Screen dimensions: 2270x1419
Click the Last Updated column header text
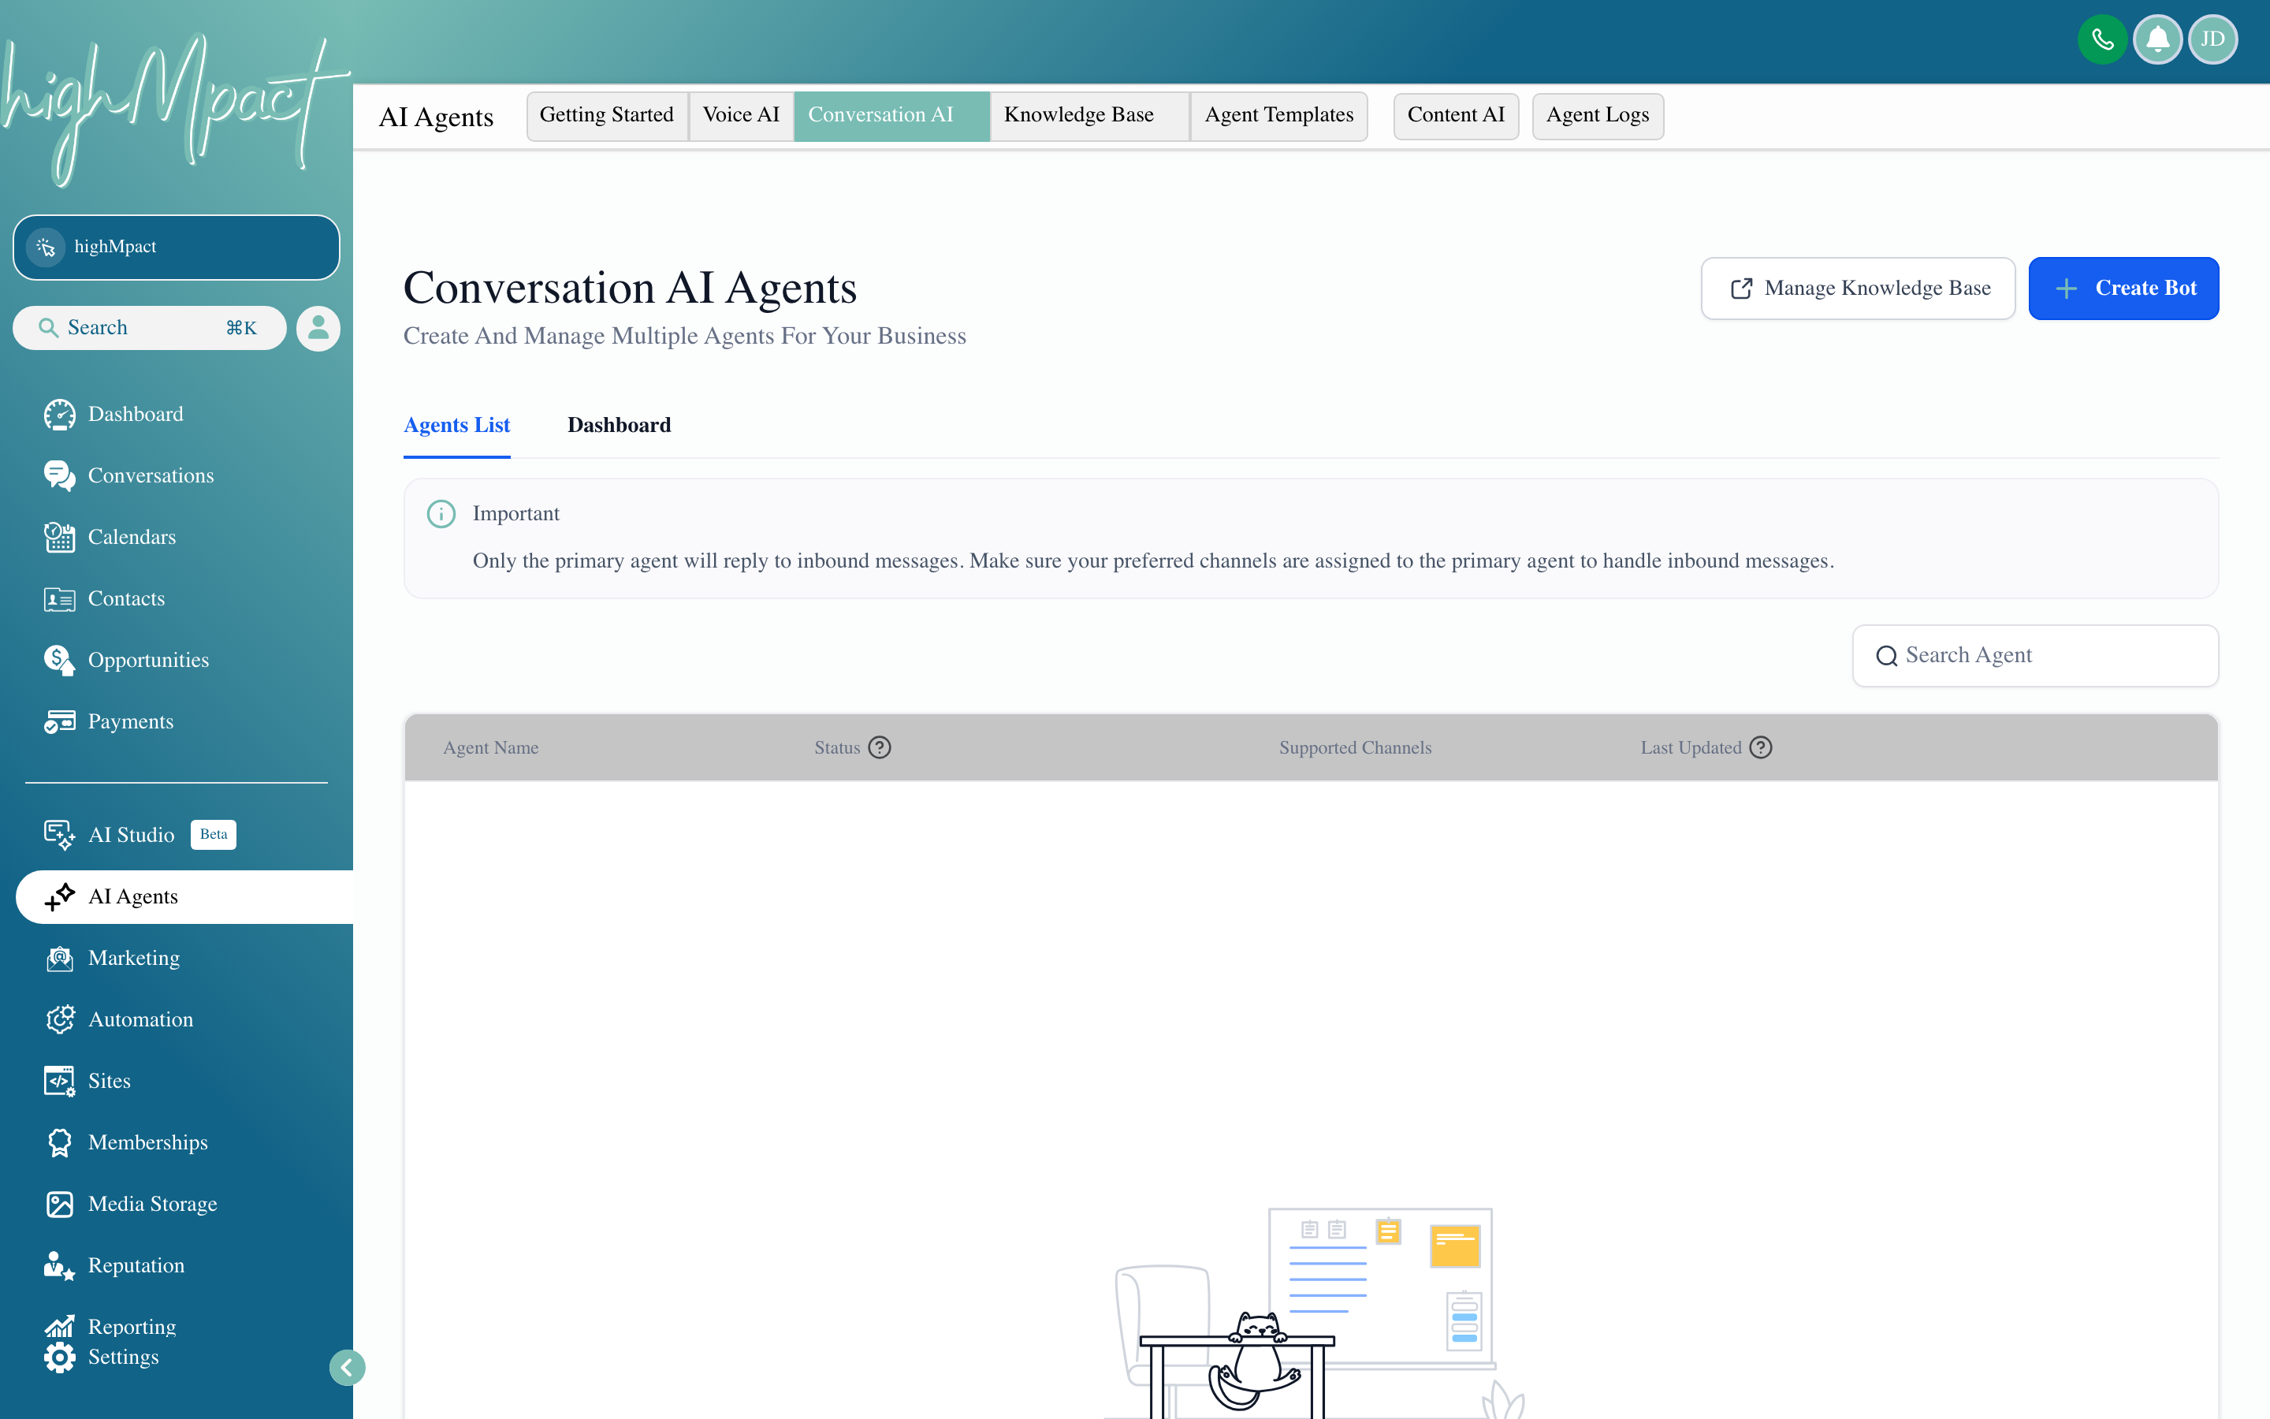coord(1691,748)
